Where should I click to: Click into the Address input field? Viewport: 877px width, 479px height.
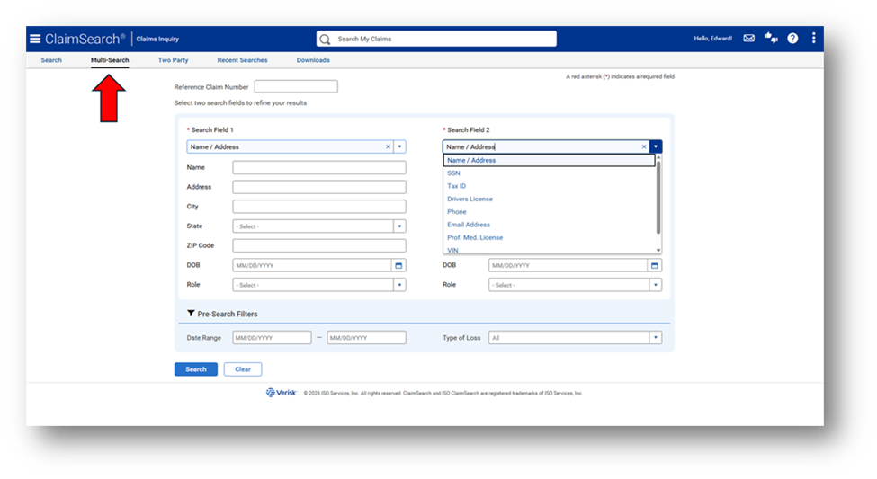319,187
